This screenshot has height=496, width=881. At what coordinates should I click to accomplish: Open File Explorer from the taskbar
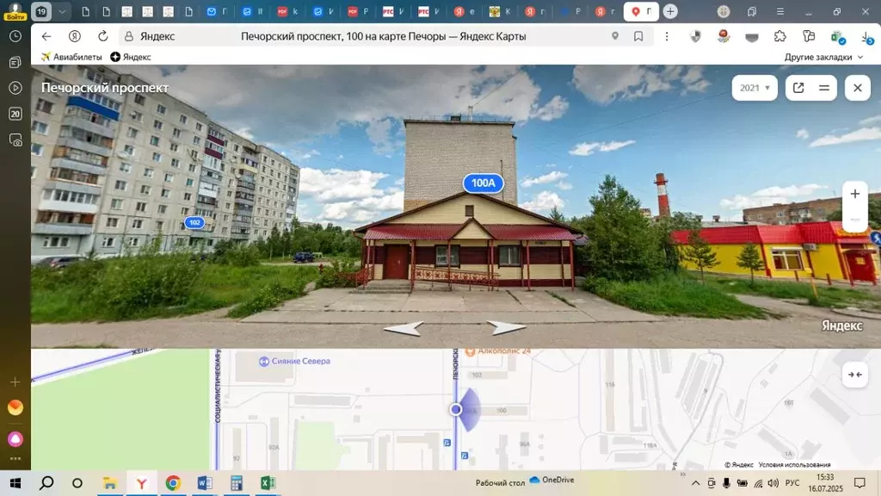[x=109, y=483]
